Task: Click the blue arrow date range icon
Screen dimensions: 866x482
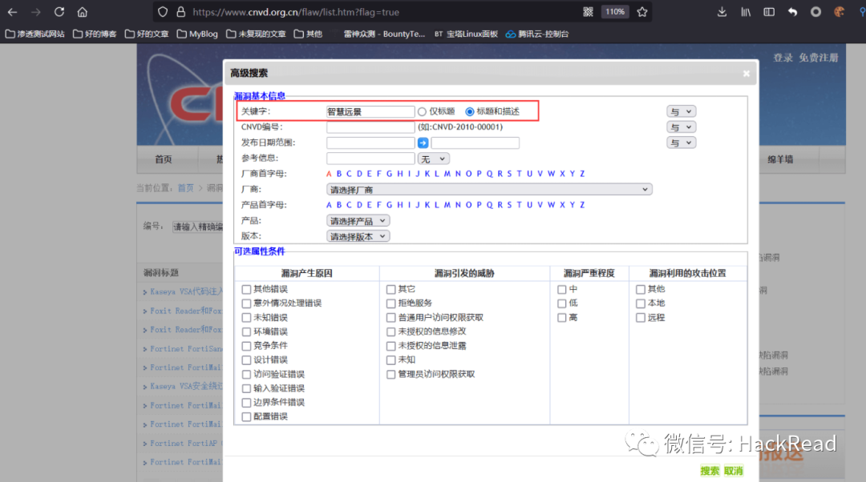Action: 423,143
